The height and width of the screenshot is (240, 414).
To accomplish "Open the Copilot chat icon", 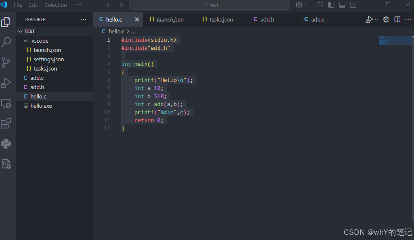I will click(x=299, y=5).
